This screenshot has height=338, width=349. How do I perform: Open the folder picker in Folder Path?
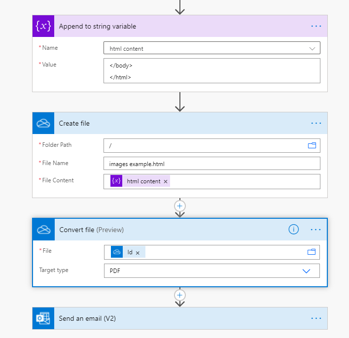point(312,145)
